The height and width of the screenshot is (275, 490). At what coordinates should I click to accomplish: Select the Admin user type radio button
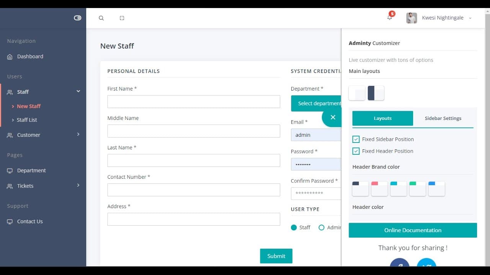coord(321,227)
